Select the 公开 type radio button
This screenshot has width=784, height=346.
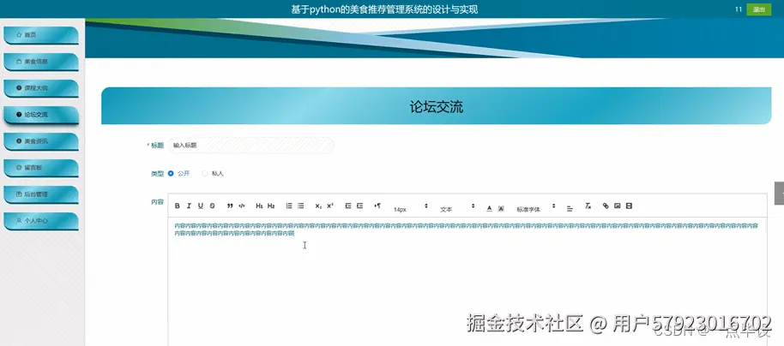tap(171, 173)
